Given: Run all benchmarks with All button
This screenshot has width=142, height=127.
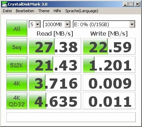Looking at the screenshot, I should tap(17, 28).
